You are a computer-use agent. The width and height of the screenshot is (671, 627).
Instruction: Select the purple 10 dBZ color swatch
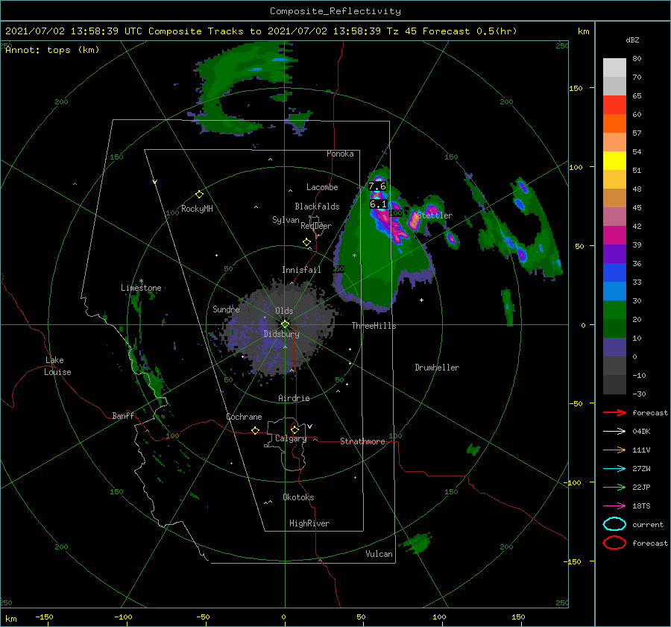click(614, 347)
